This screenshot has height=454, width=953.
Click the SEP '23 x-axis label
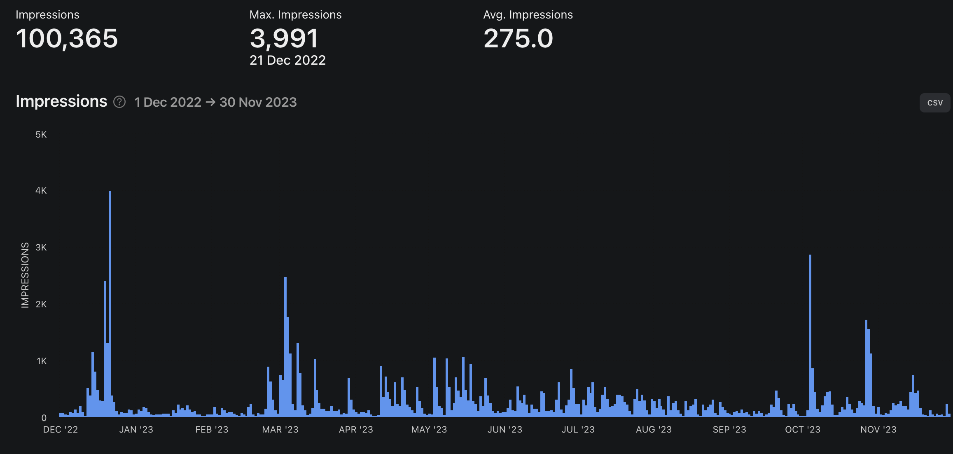coord(729,429)
